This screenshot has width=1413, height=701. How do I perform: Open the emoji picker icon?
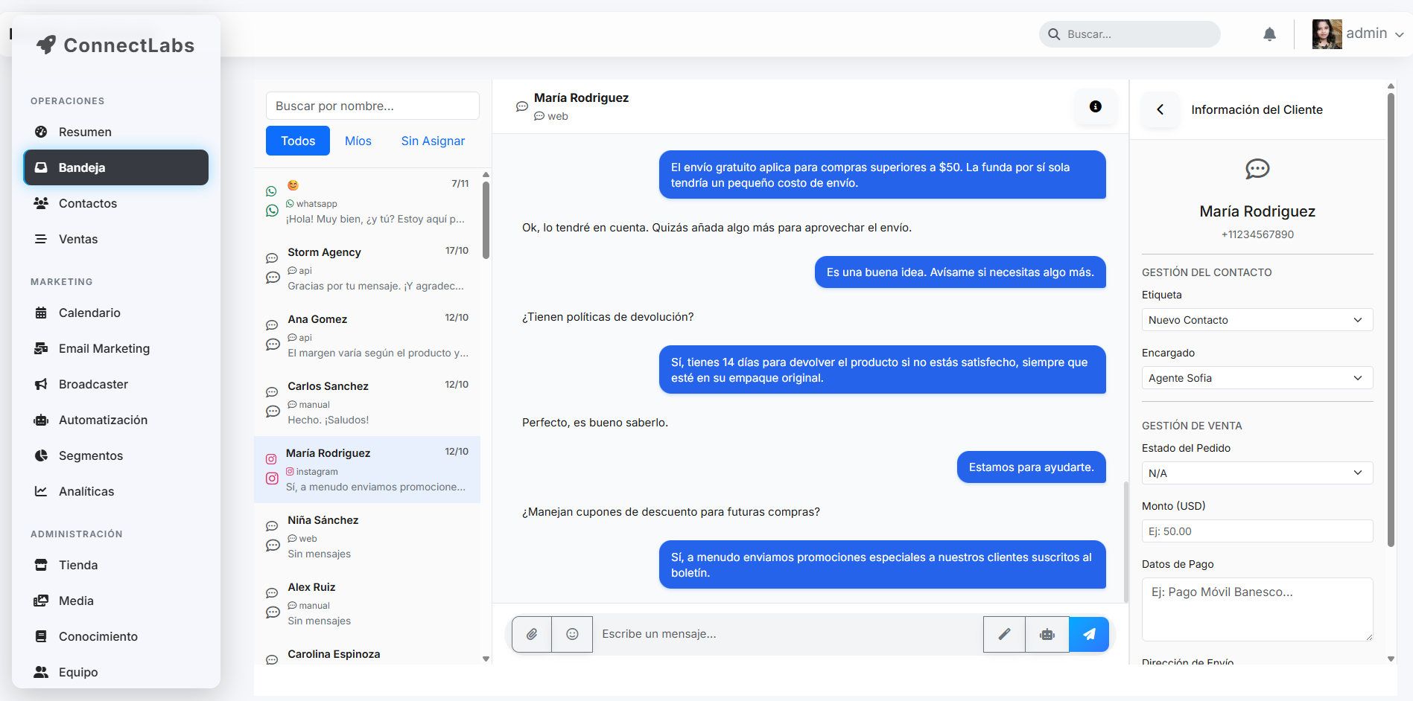[572, 634]
